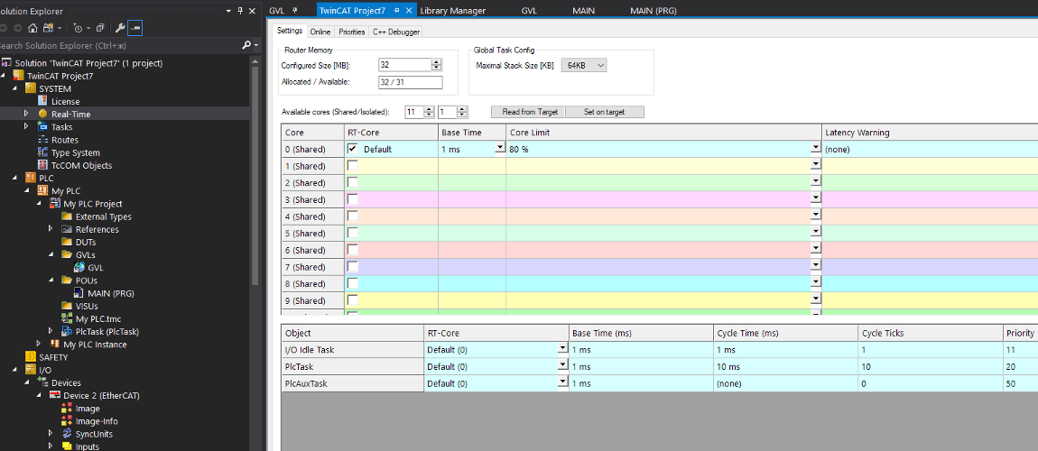The width and height of the screenshot is (1038, 451).
Task: Open Maximal Stack Size 64KB dropdown
Action: tap(584, 66)
